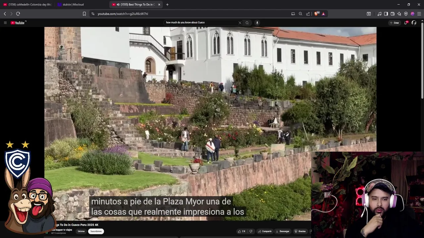Switch to the dubkie Mixcloud tab
Screen dimensions: 424x238
pos(81,5)
